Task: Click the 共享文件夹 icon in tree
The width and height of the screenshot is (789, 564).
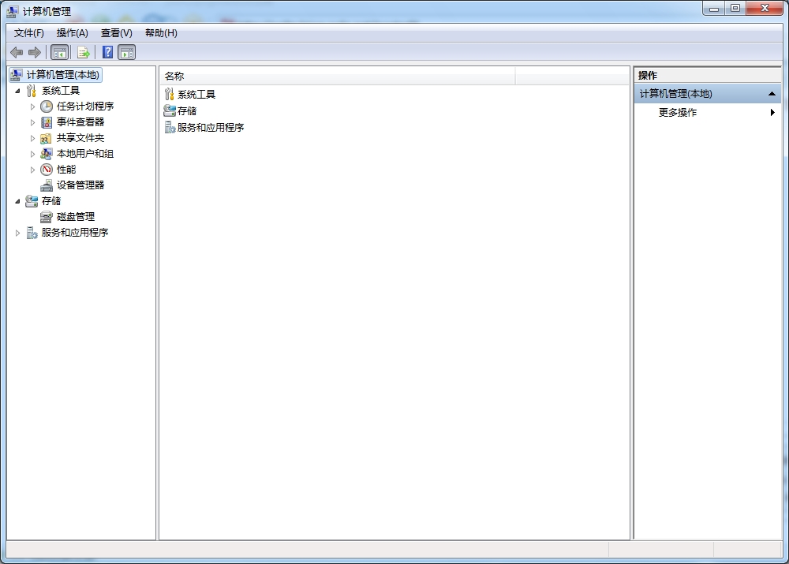Action: pos(47,138)
